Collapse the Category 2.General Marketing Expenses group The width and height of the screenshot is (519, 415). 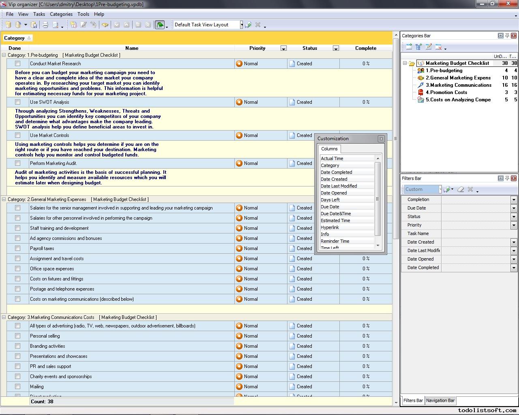[4, 199]
